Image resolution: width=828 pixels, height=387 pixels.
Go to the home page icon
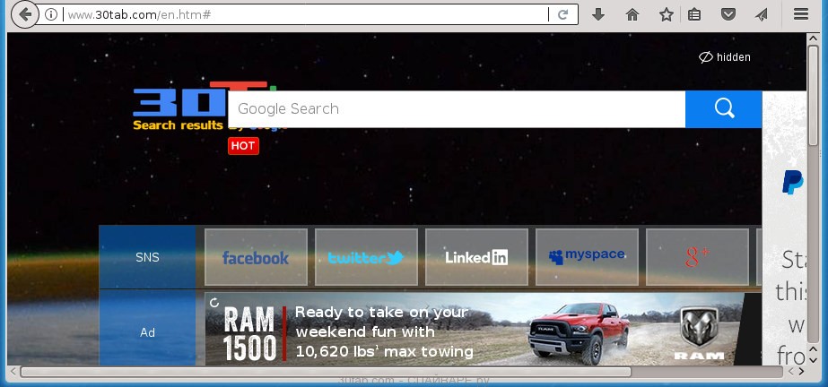pyautogui.click(x=632, y=14)
